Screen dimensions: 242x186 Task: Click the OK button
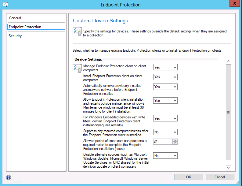[x=189, y=177]
